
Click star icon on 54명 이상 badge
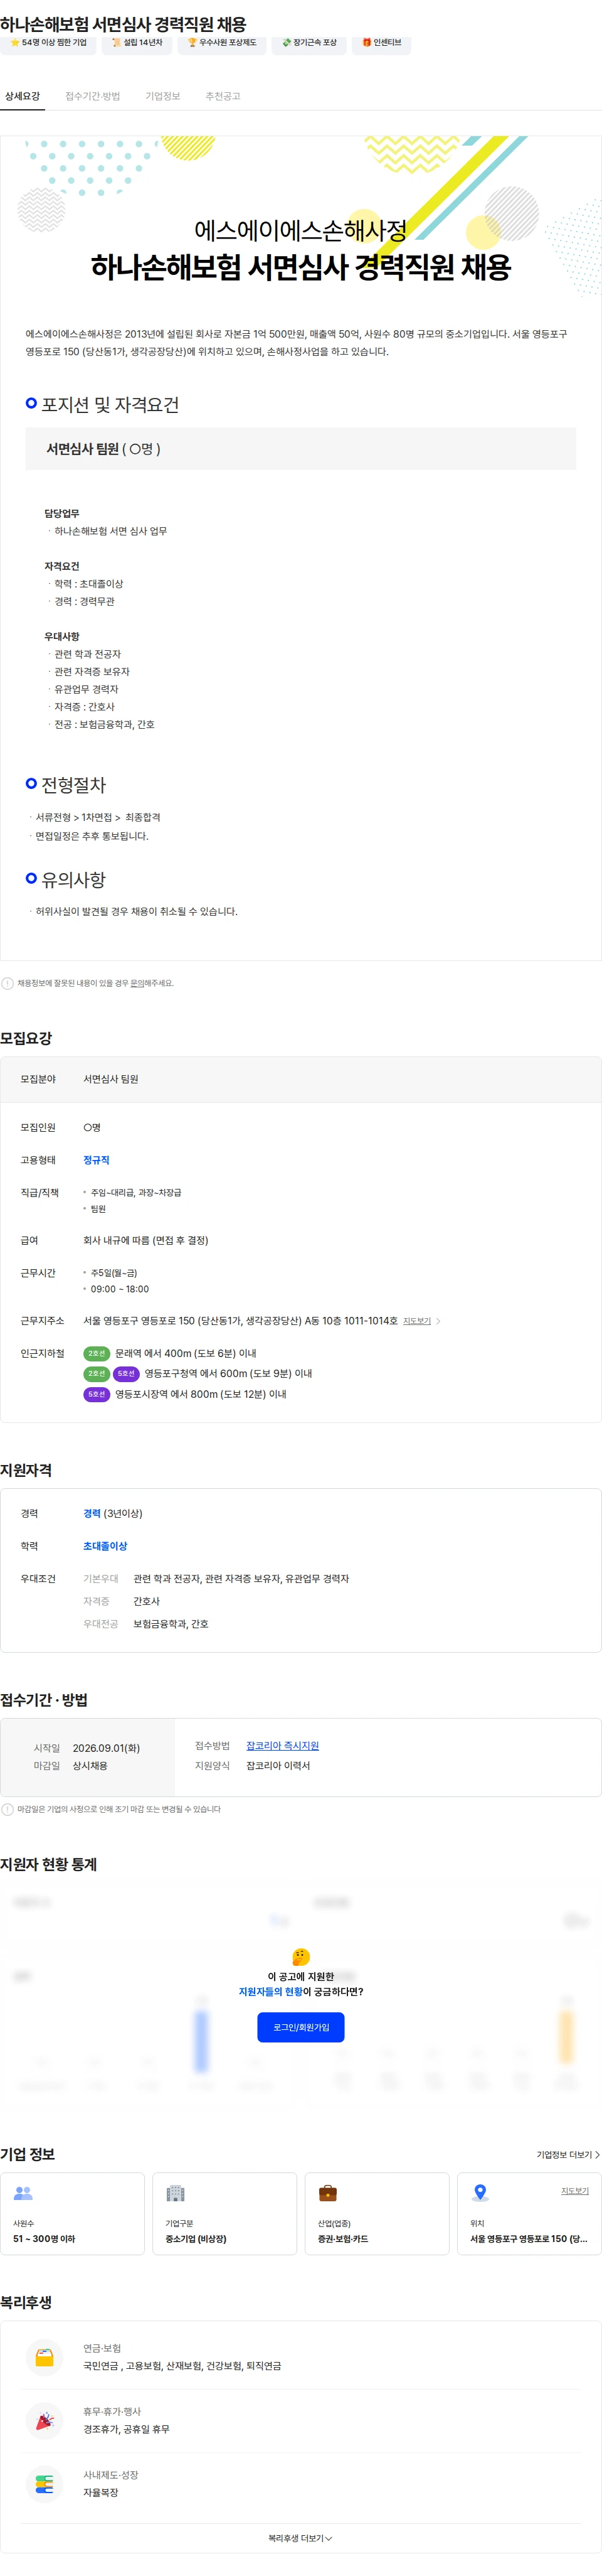[15, 43]
